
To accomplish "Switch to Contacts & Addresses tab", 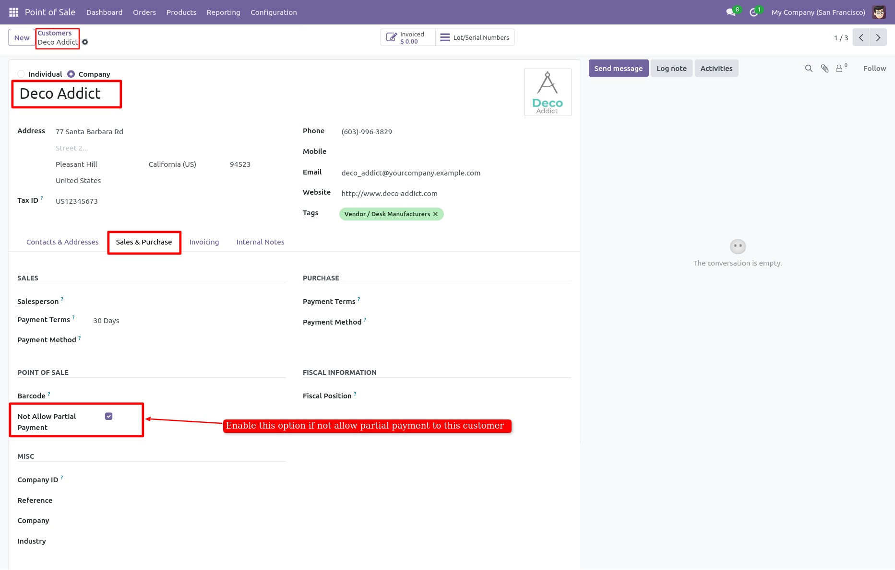I will (62, 242).
